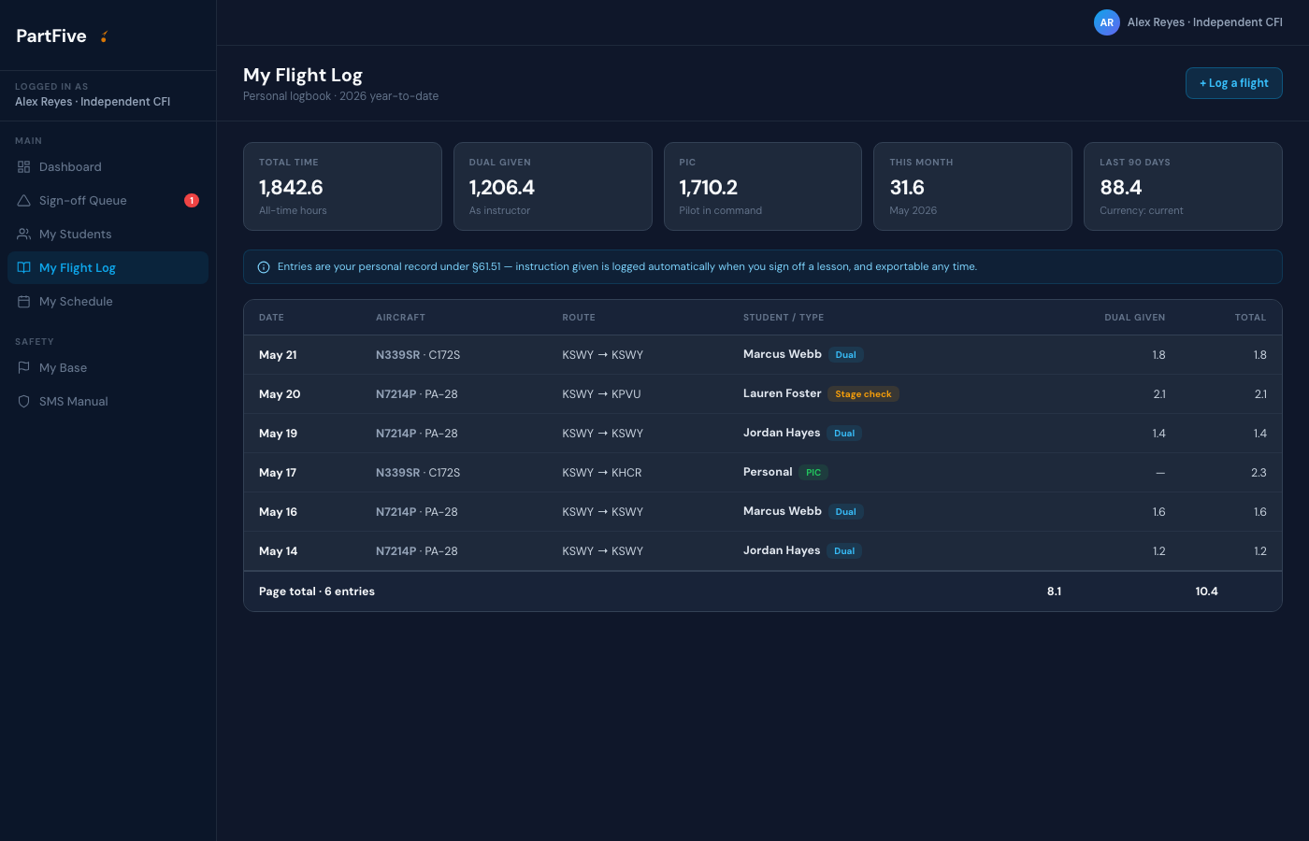
Task: Click the Sign-off Queue triangle icon
Action: (x=24, y=201)
